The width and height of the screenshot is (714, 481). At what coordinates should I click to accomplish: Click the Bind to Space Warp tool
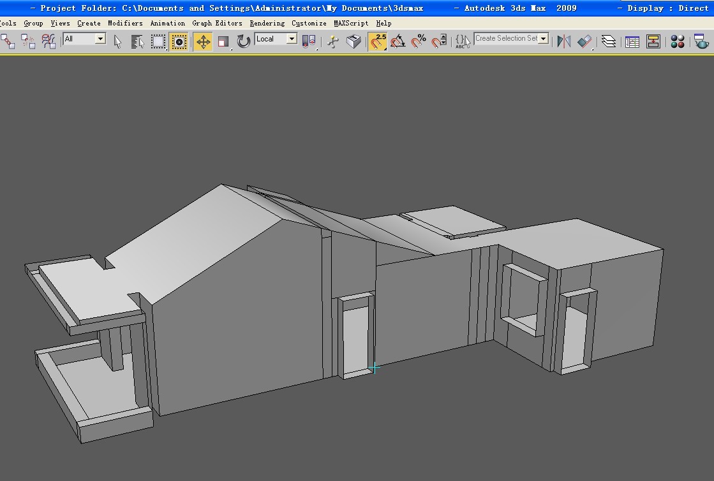click(x=48, y=42)
